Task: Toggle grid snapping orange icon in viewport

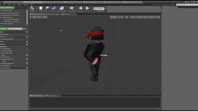Action: pos(124,17)
